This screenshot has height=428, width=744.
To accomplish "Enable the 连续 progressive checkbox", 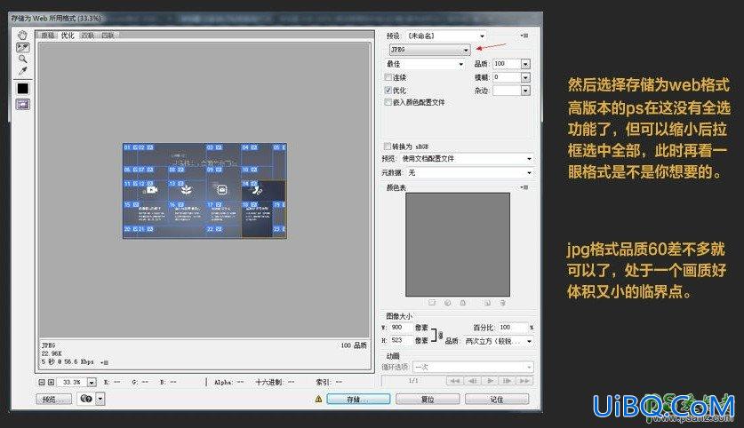I will point(388,77).
